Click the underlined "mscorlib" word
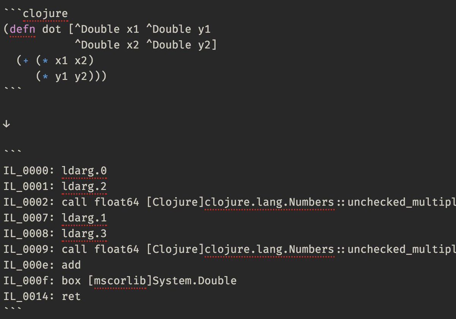 point(120,281)
